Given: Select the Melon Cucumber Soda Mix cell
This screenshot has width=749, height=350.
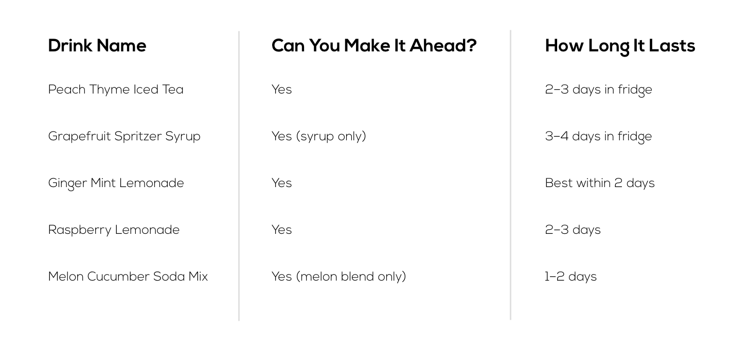Looking at the screenshot, I should click(128, 277).
